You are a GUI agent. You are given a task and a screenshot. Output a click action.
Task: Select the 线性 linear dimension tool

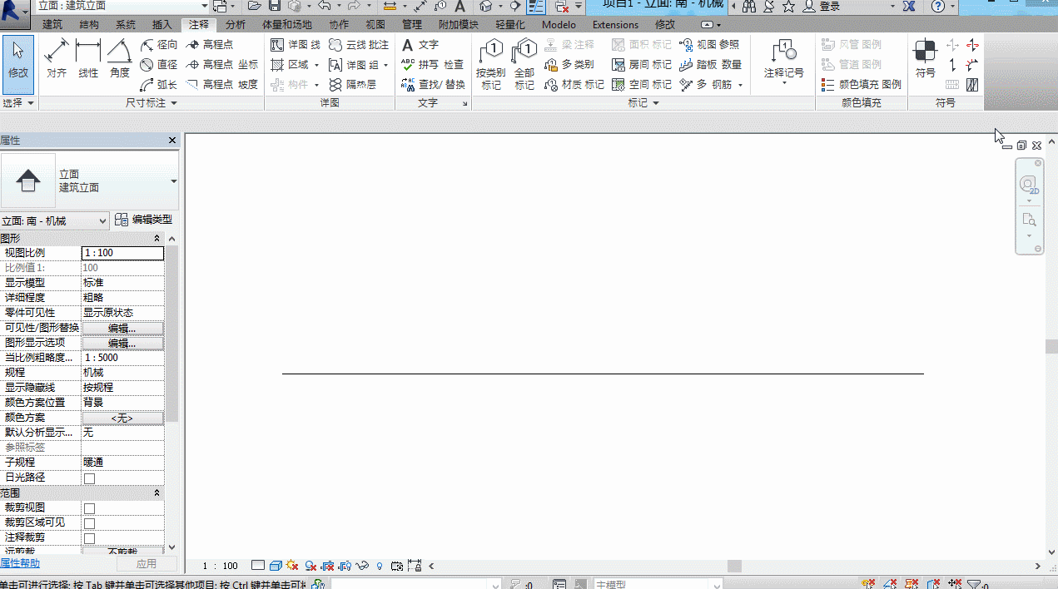click(x=88, y=58)
